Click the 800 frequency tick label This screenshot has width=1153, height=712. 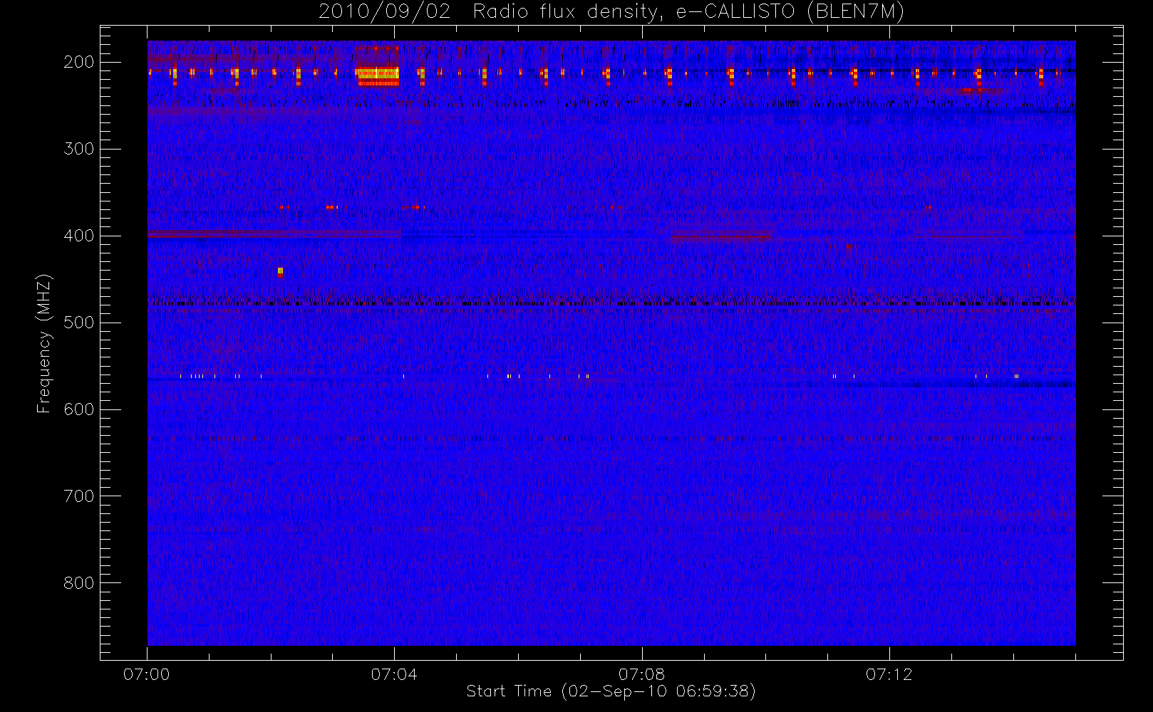tap(79, 583)
